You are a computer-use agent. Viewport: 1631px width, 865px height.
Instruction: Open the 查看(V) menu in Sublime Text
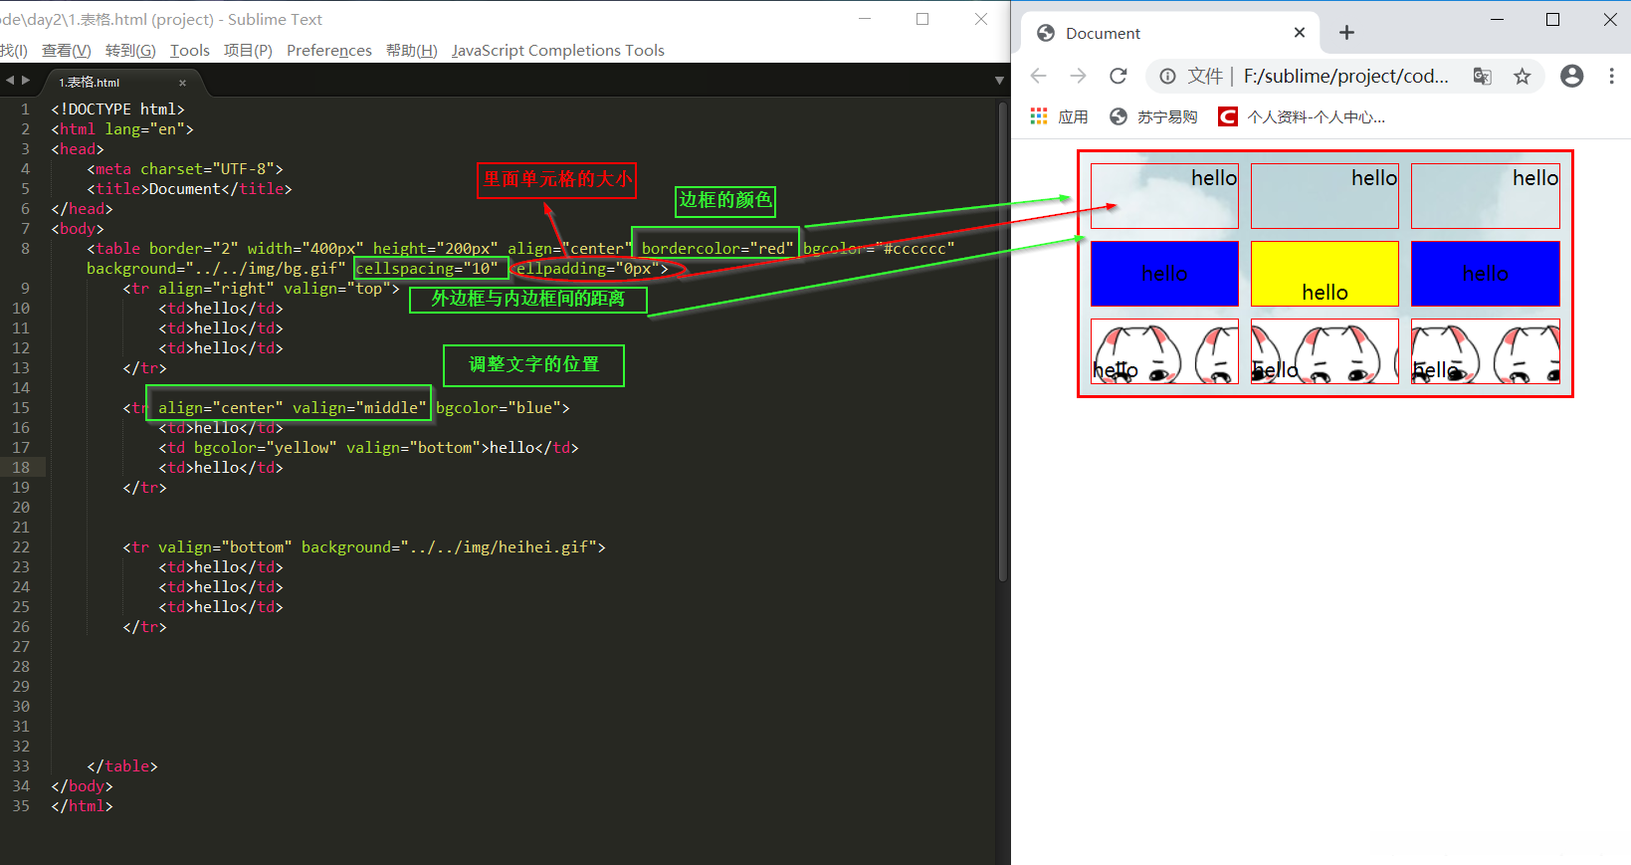tap(66, 50)
